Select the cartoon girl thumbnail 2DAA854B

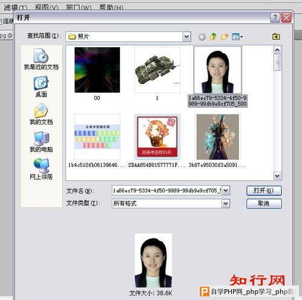point(157,137)
